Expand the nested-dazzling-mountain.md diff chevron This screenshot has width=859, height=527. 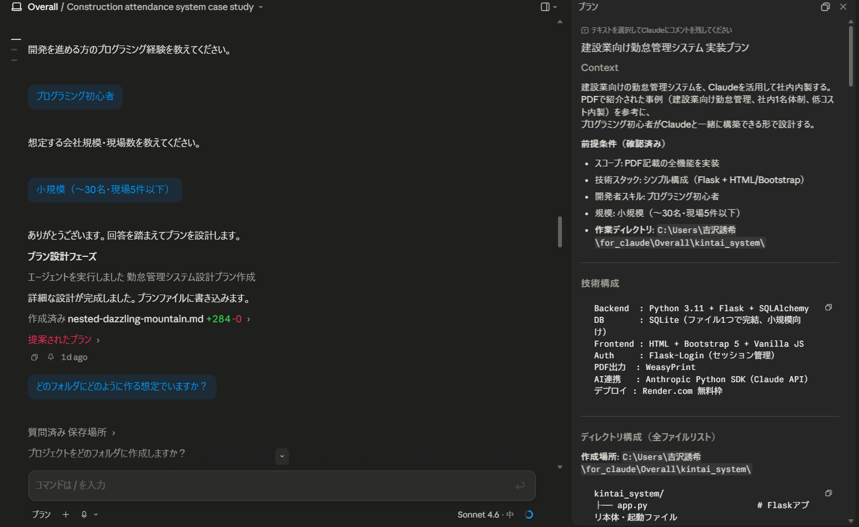[248, 319]
